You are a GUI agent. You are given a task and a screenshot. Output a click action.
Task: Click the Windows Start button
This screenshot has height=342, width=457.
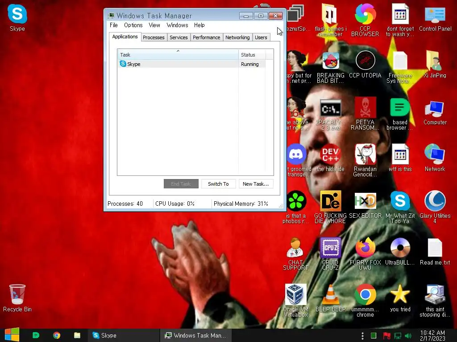[x=12, y=335]
